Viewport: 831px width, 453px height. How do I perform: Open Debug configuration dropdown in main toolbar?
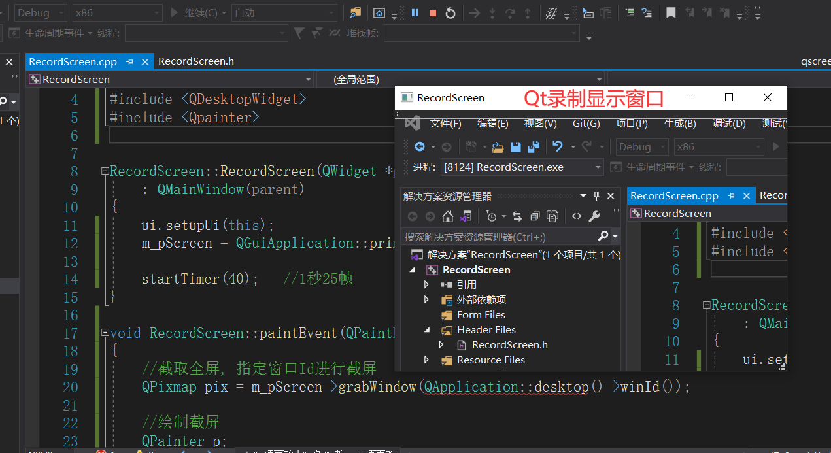pos(40,12)
